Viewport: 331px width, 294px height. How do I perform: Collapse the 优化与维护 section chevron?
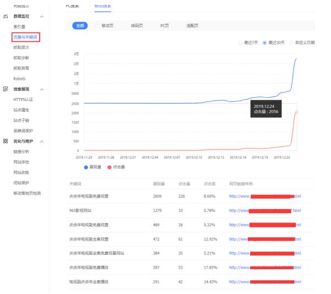click(x=42, y=141)
